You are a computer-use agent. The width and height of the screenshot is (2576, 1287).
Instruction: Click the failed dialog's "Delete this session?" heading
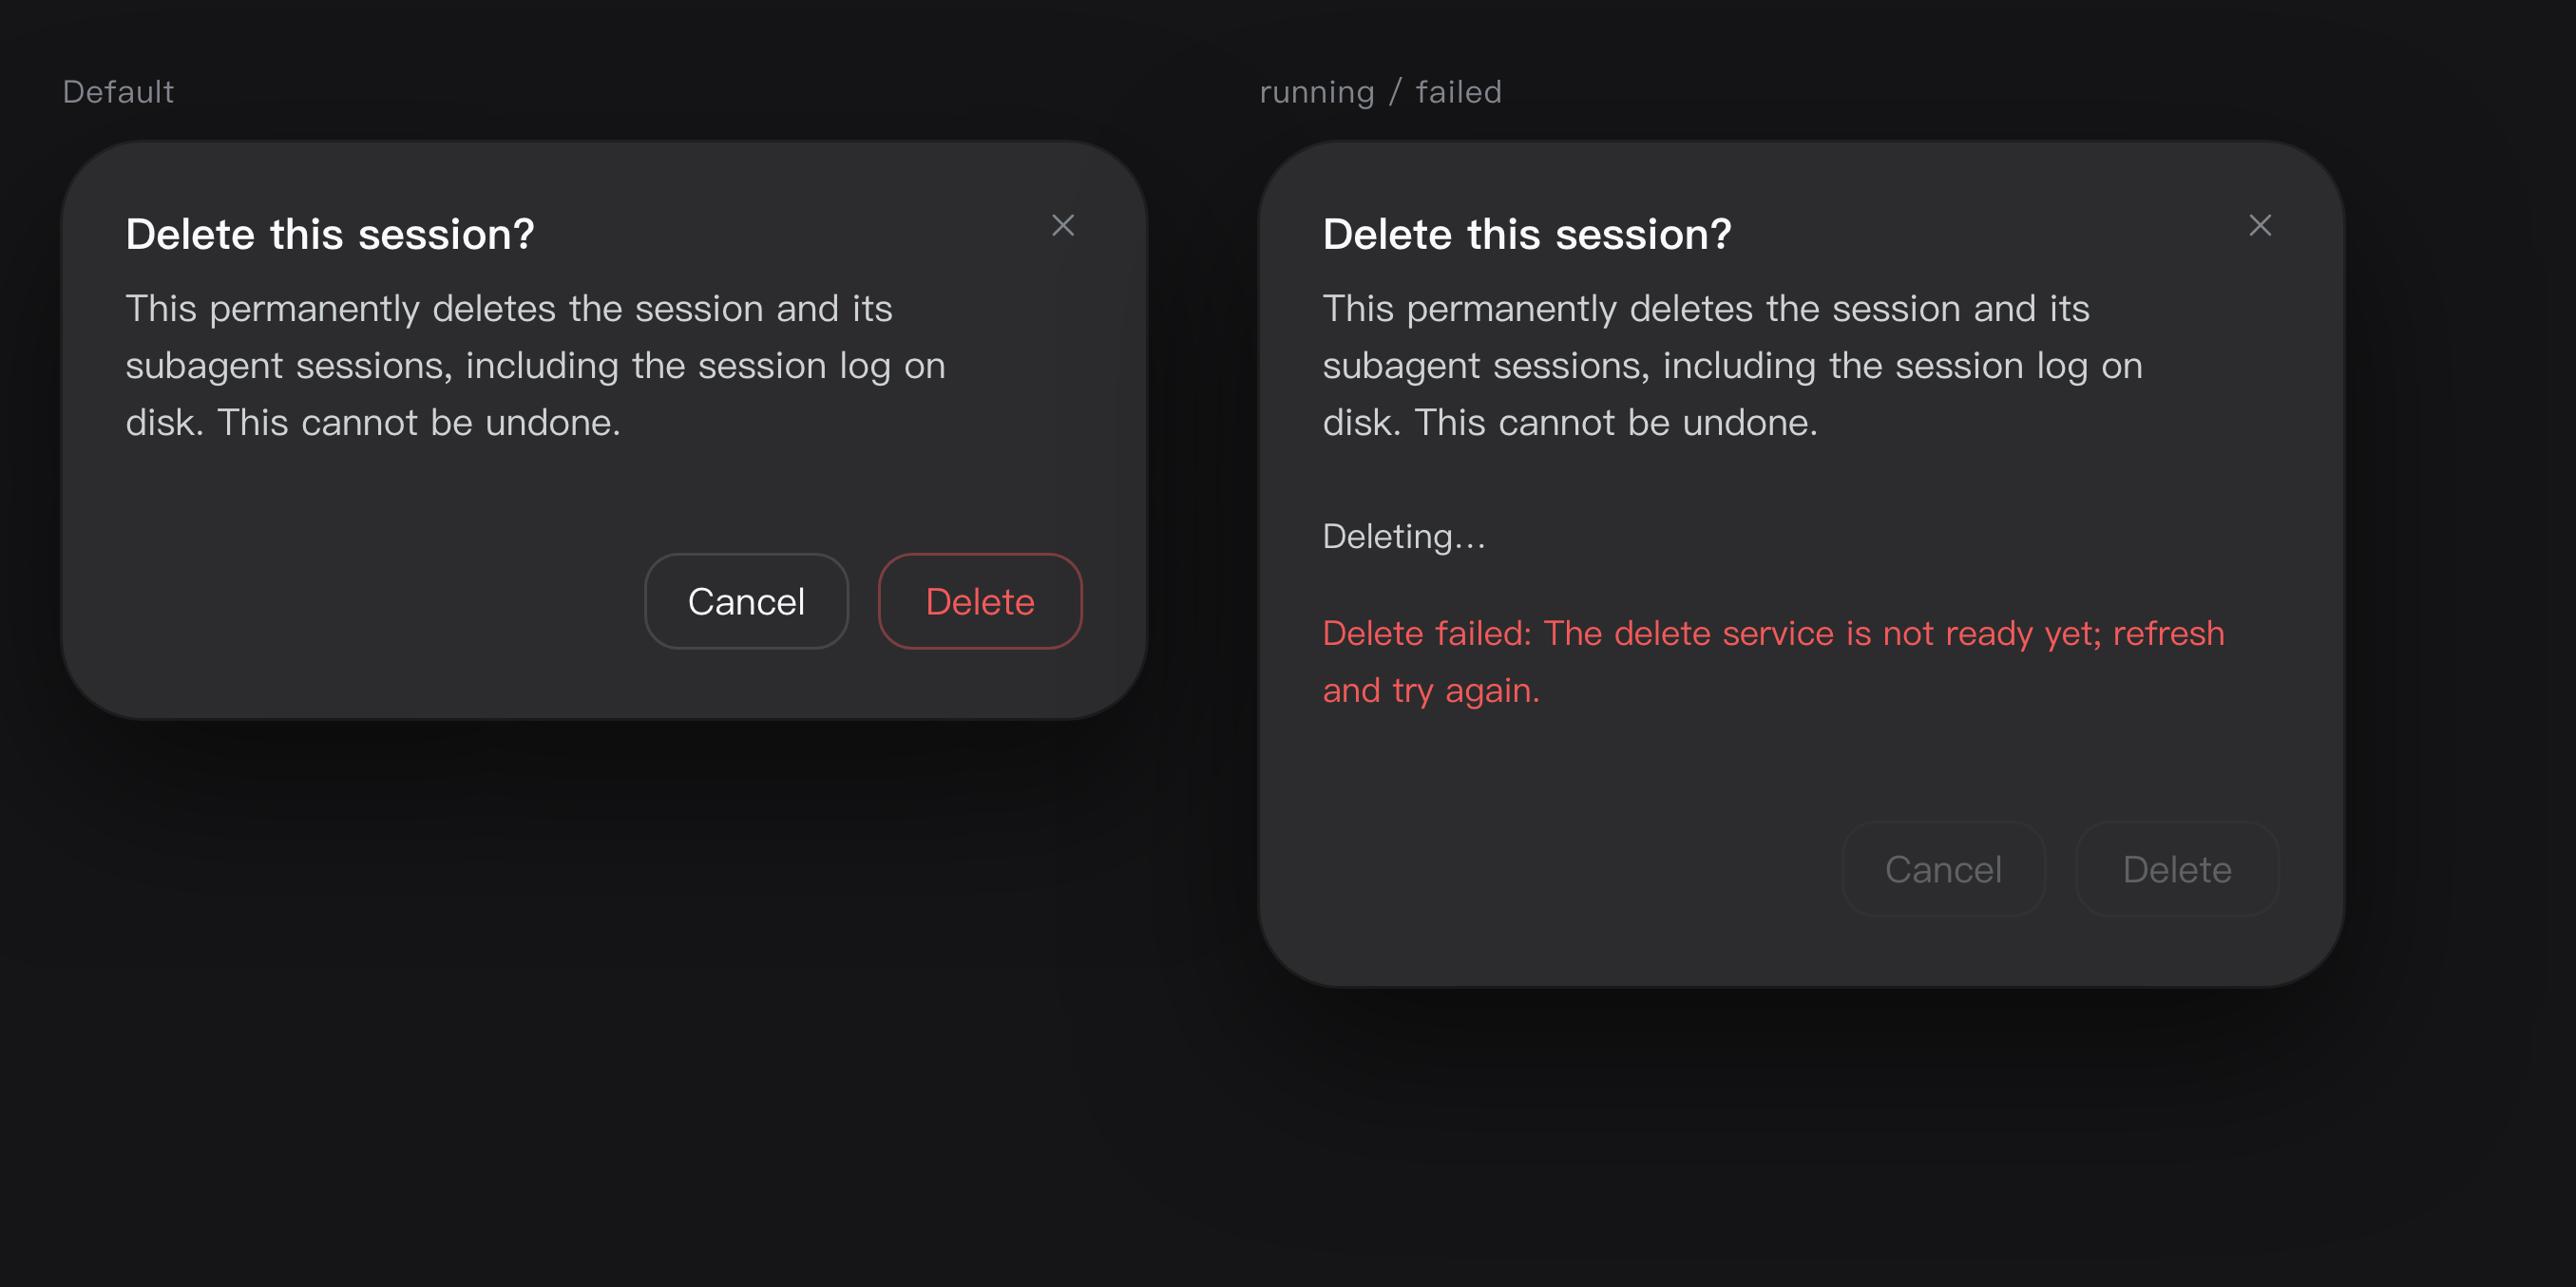1527,235
